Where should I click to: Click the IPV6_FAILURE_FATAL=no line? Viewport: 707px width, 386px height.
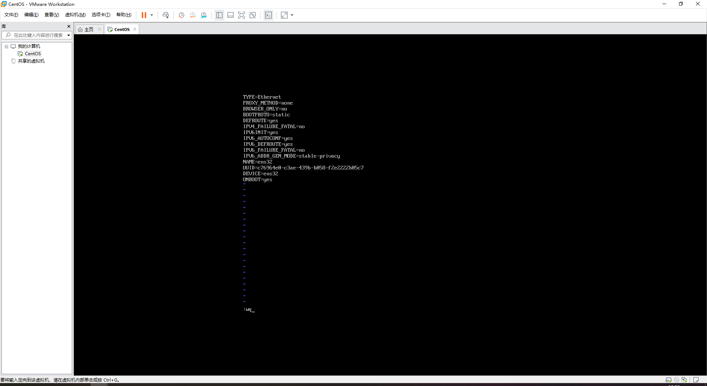click(274, 150)
